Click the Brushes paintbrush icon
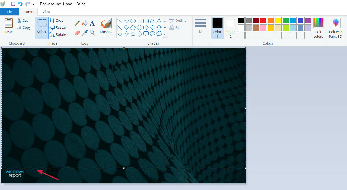The height and width of the screenshot is (190, 347). 106,23
